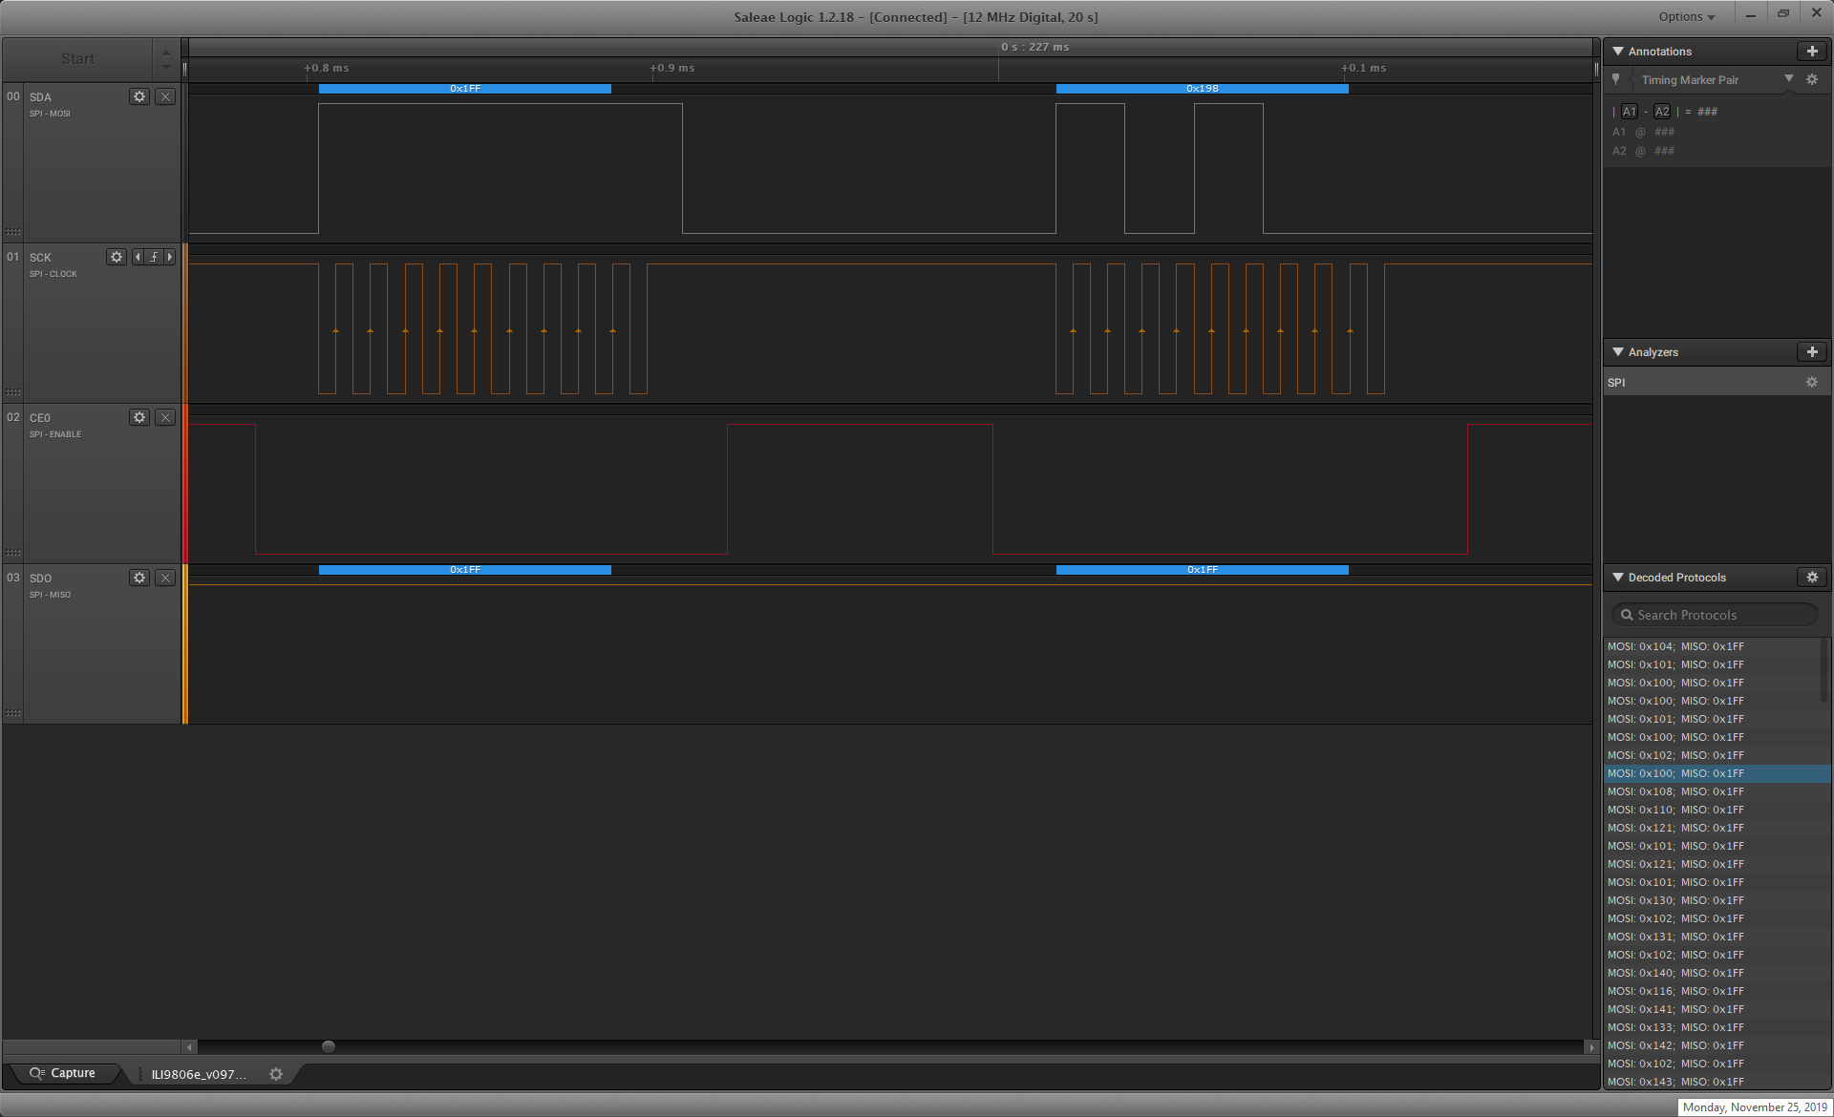Click the next-edge arrow on SCK channel
This screenshot has height=1117, width=1834.
click(170, 257)
